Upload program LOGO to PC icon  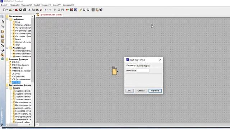(75, 10)
